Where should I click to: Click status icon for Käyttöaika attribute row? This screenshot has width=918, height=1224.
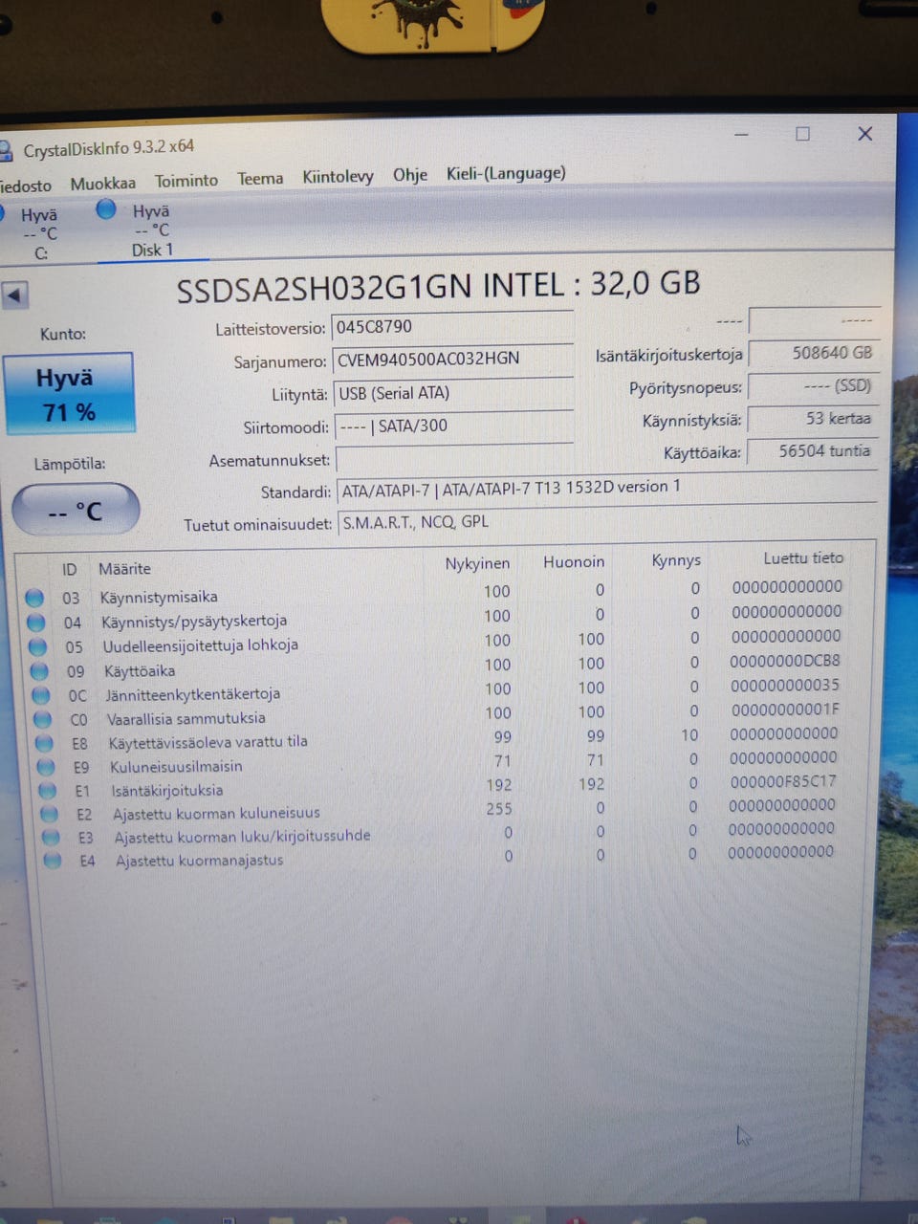(39, 671)
